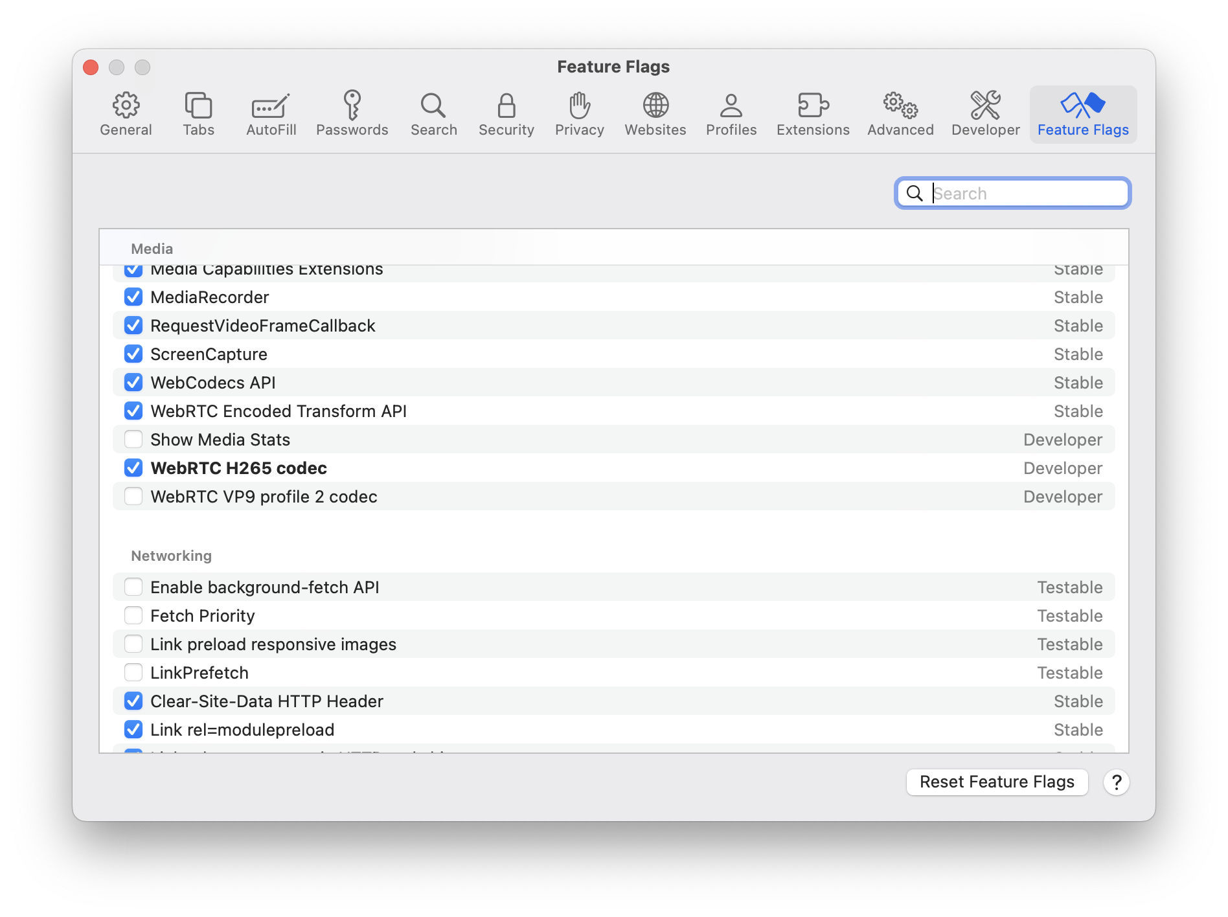Screen dimensions: 1228x917
Task: Turn on the Fetch Priority checkbox
Action: 133,616
